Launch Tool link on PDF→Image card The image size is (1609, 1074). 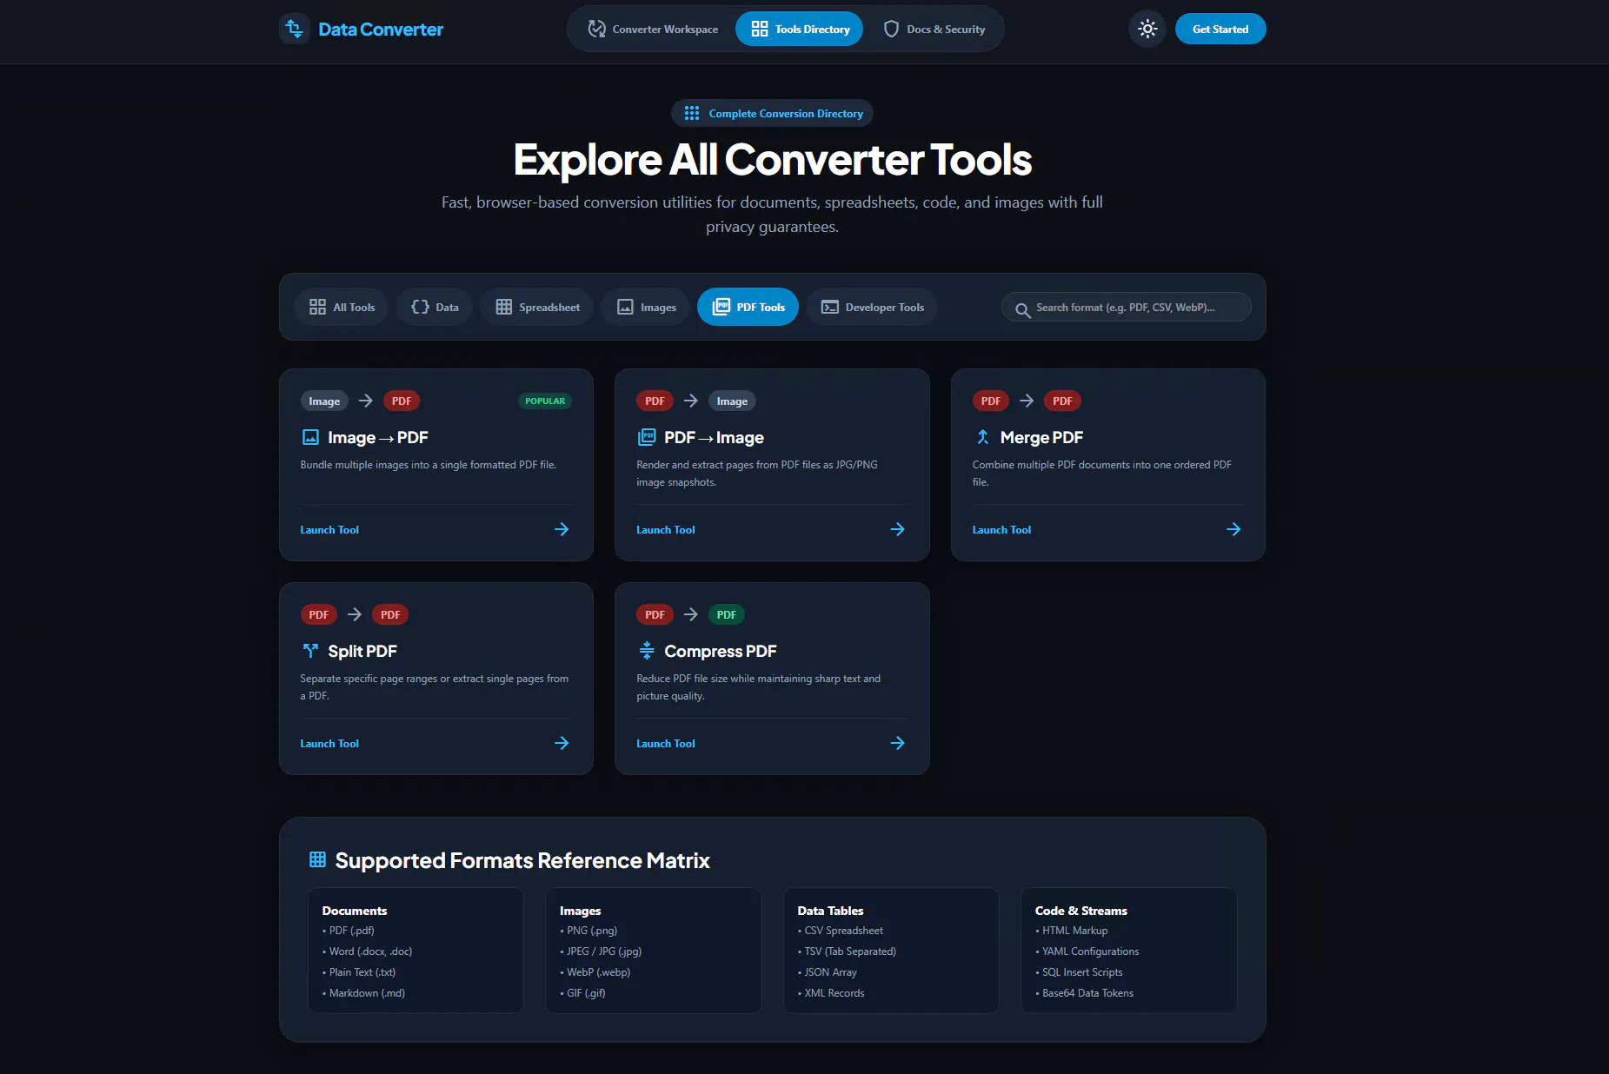click(666, 529)
